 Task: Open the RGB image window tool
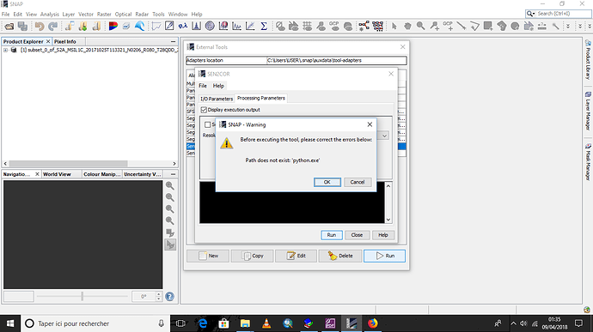(113, 26)
